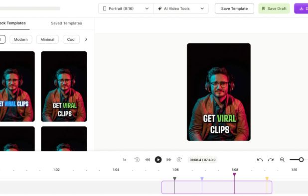
Task: Expand the AI Video Tools menu
Action: 181,8
